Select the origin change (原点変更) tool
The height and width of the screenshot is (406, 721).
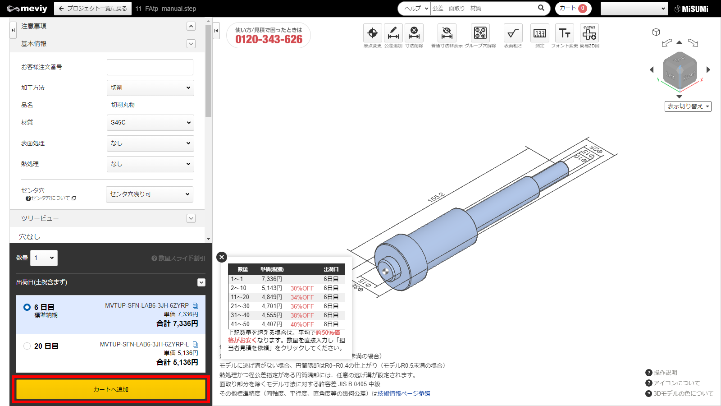(x=372, y=33)
